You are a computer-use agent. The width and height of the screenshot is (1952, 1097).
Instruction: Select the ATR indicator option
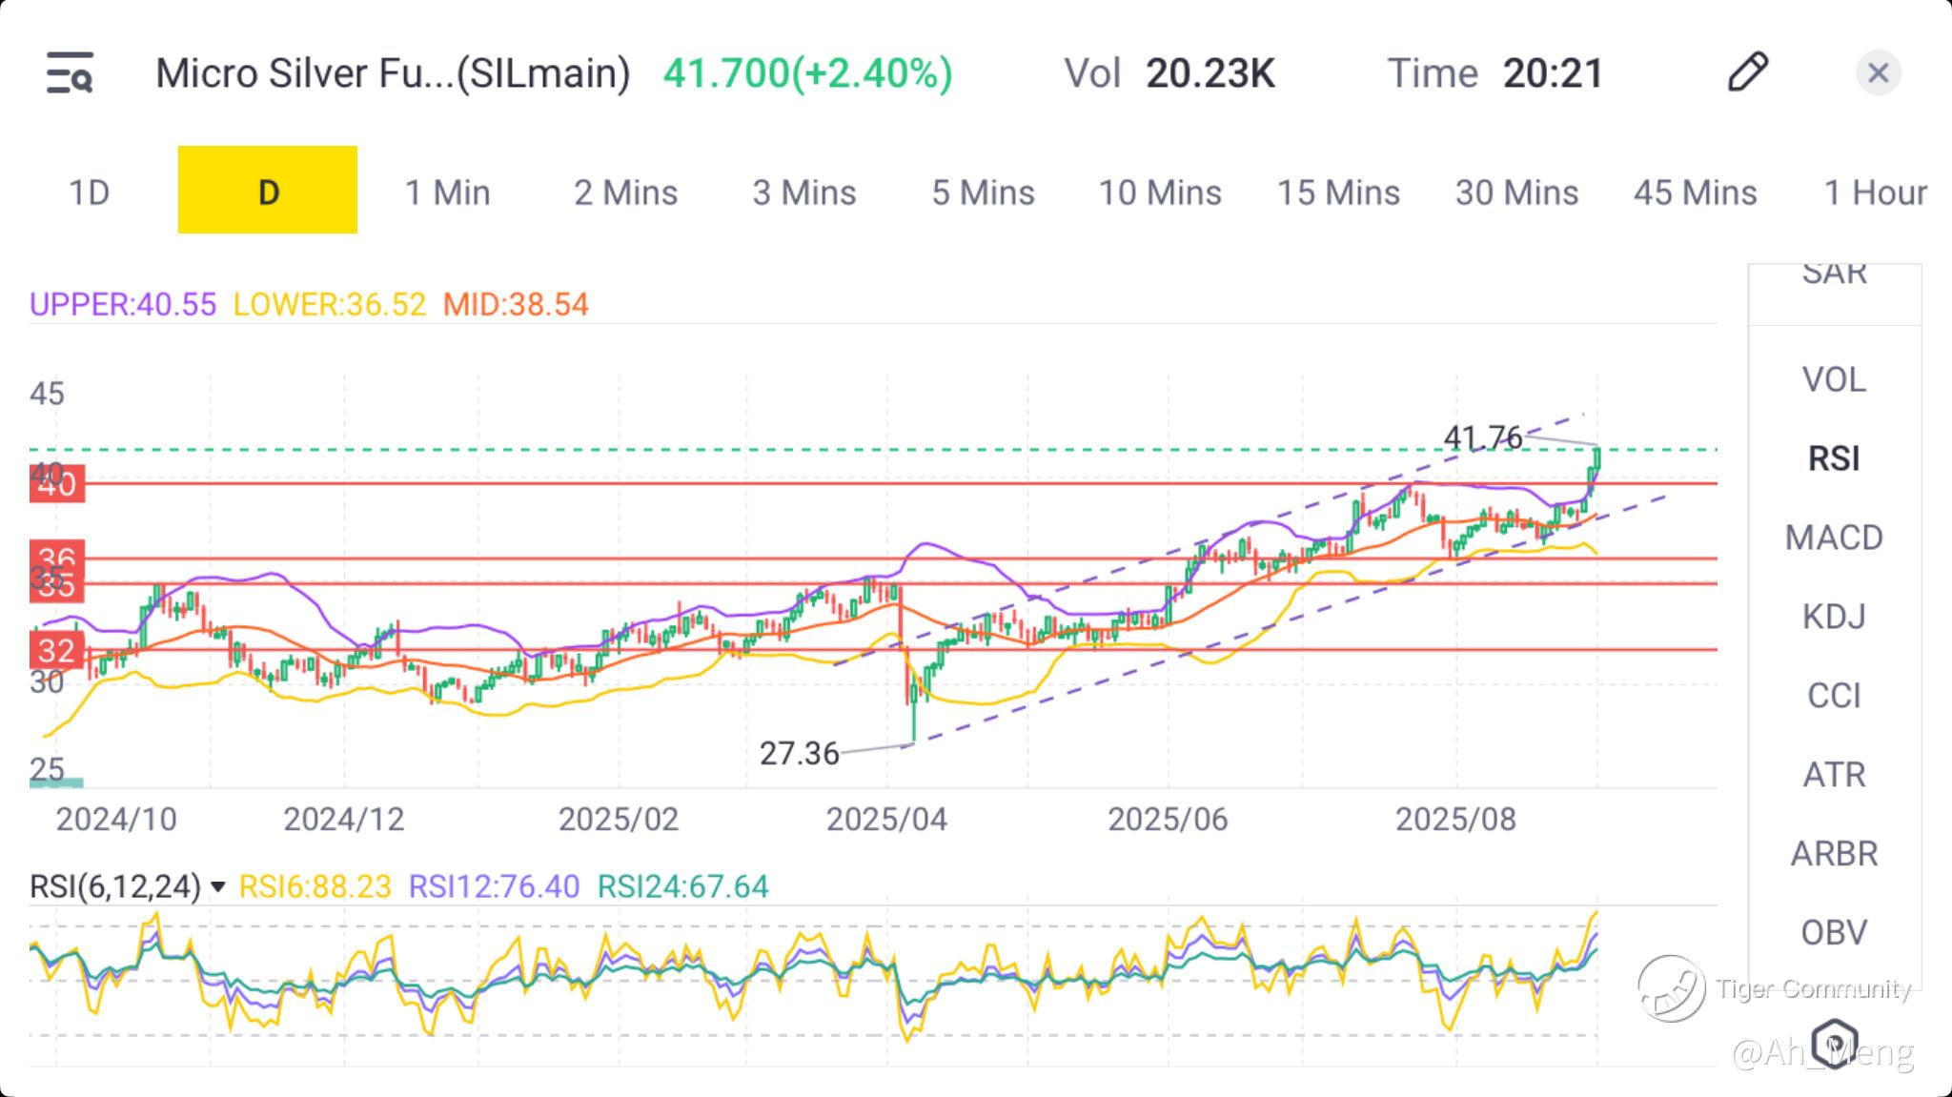(x=1833, y=774)
